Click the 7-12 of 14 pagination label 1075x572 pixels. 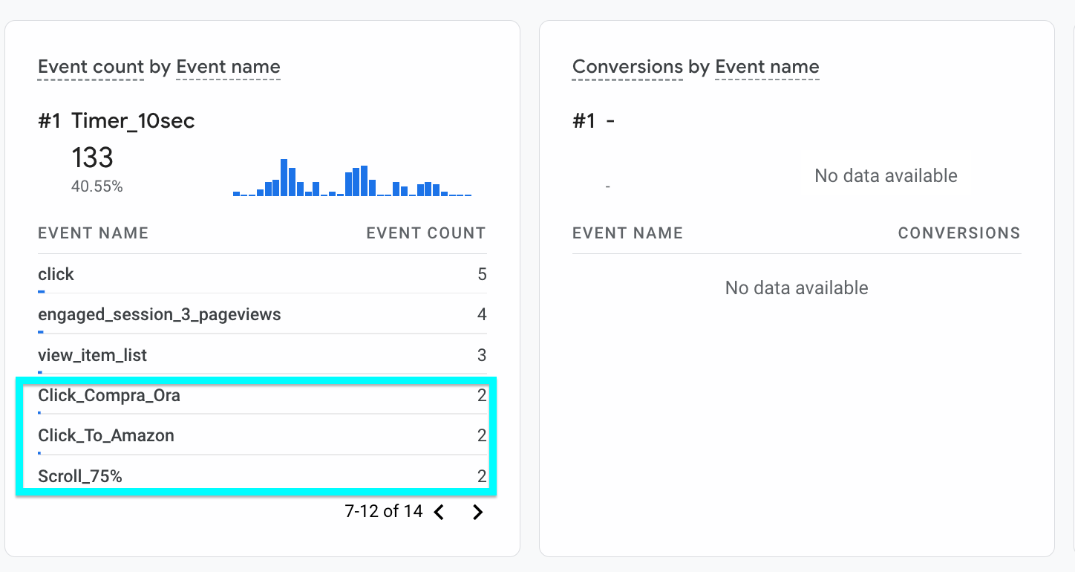click(x=384, y=511)
